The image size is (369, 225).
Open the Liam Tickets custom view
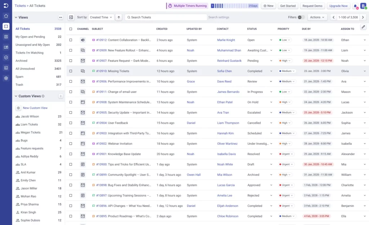pyautogui.click(x=29, y=125)
